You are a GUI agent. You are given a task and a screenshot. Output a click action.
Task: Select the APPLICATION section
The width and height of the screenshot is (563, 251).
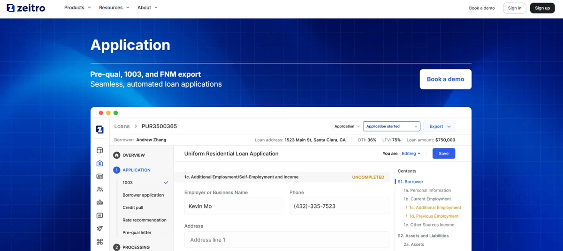[x=137, y=170]
